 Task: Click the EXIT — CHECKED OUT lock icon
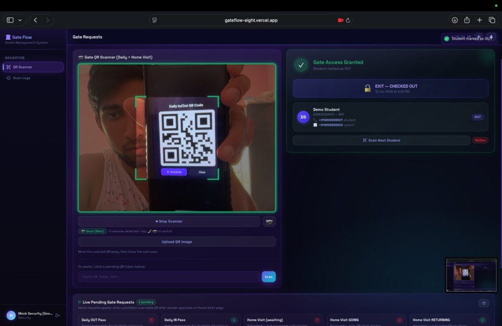point(367,88)
